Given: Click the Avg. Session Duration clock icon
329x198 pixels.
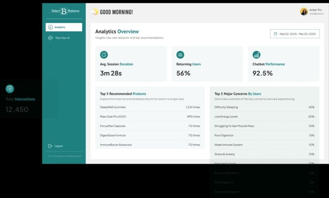Looking at the screenshot, I should point(104,55).
